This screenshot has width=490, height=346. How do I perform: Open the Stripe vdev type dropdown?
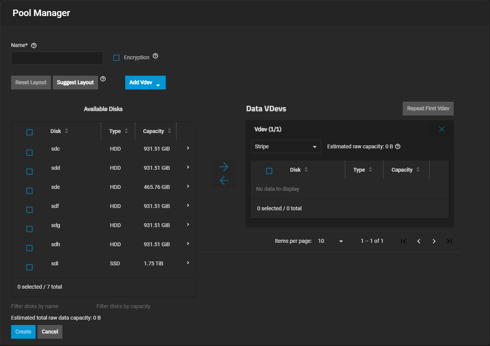point(286,146)
